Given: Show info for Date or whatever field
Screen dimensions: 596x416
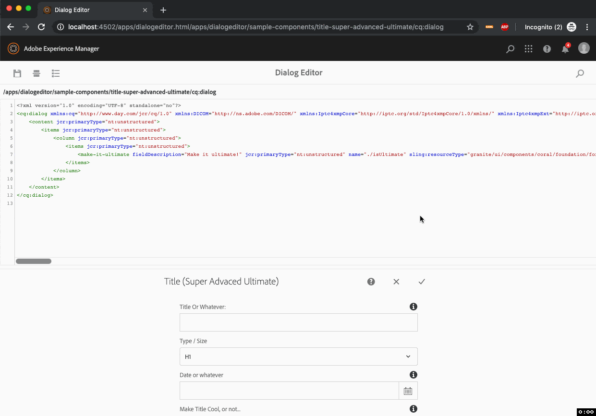Looking at the screenshot, I should (x=413, y=375).
